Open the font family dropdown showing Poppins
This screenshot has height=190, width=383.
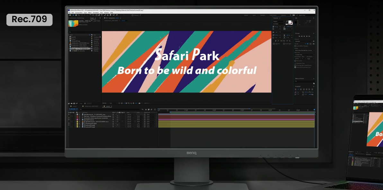click(278, 21)
